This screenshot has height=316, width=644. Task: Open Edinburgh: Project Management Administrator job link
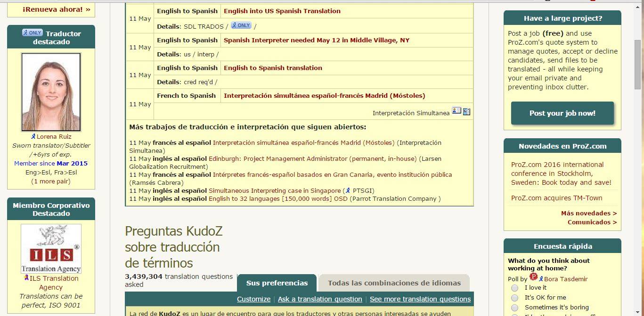(x=313, y=159)
